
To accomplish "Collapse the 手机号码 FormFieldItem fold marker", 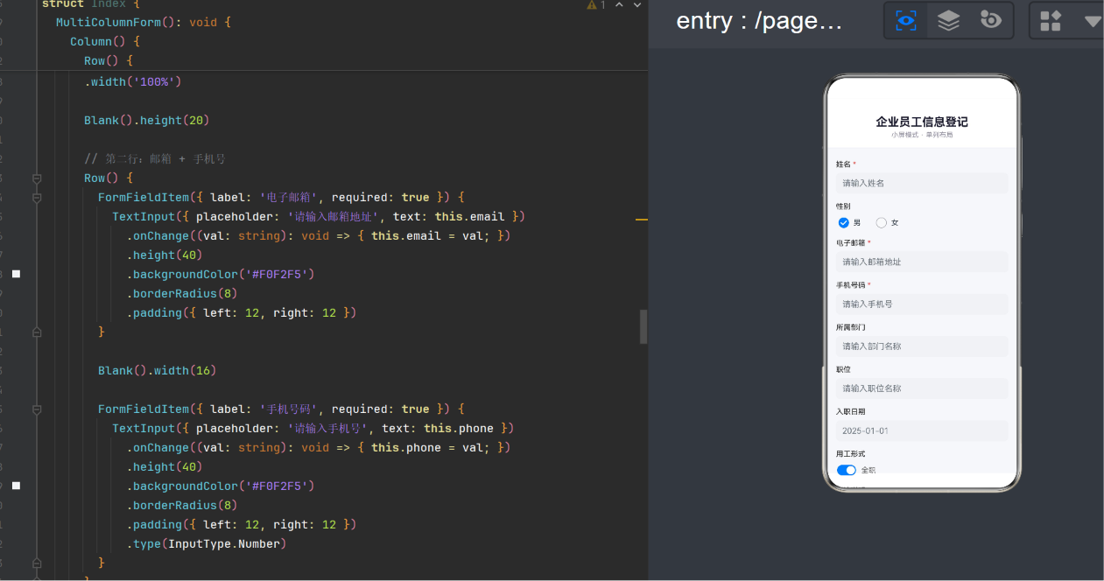I will pyautogui.click(x=37, y=409).
